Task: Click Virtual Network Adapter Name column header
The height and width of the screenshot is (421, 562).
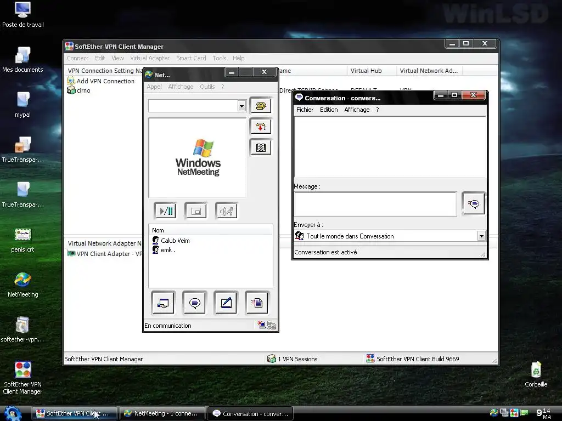Action: coord(104,243)
